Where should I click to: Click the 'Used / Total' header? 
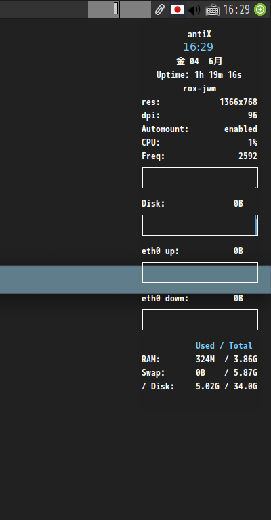(x=224, y=345)
